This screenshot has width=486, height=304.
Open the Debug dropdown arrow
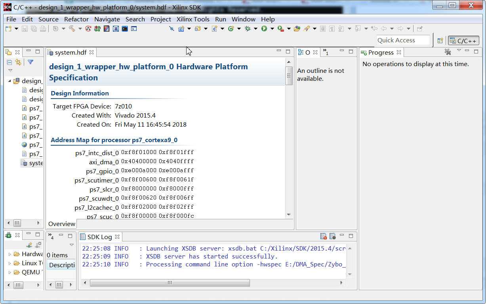(x=255, y=28)
